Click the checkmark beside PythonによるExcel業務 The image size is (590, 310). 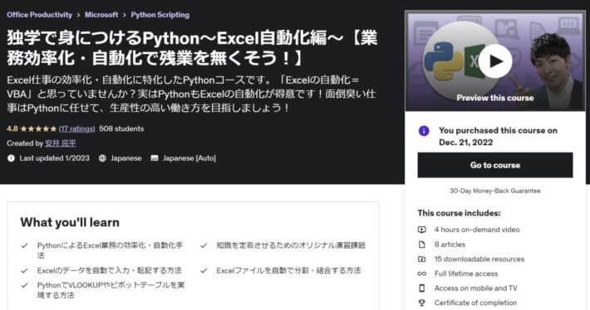24,246
